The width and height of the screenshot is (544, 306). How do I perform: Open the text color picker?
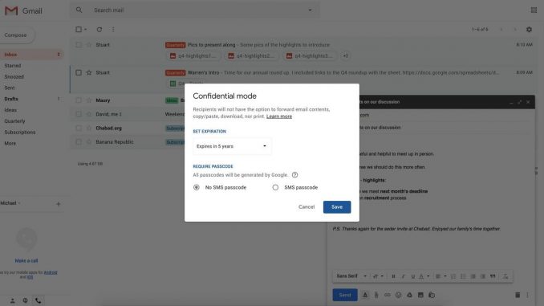424,276
